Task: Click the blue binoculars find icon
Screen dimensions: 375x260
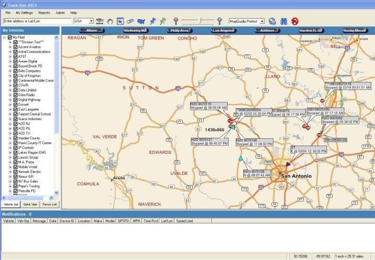Action: (284, 21)
